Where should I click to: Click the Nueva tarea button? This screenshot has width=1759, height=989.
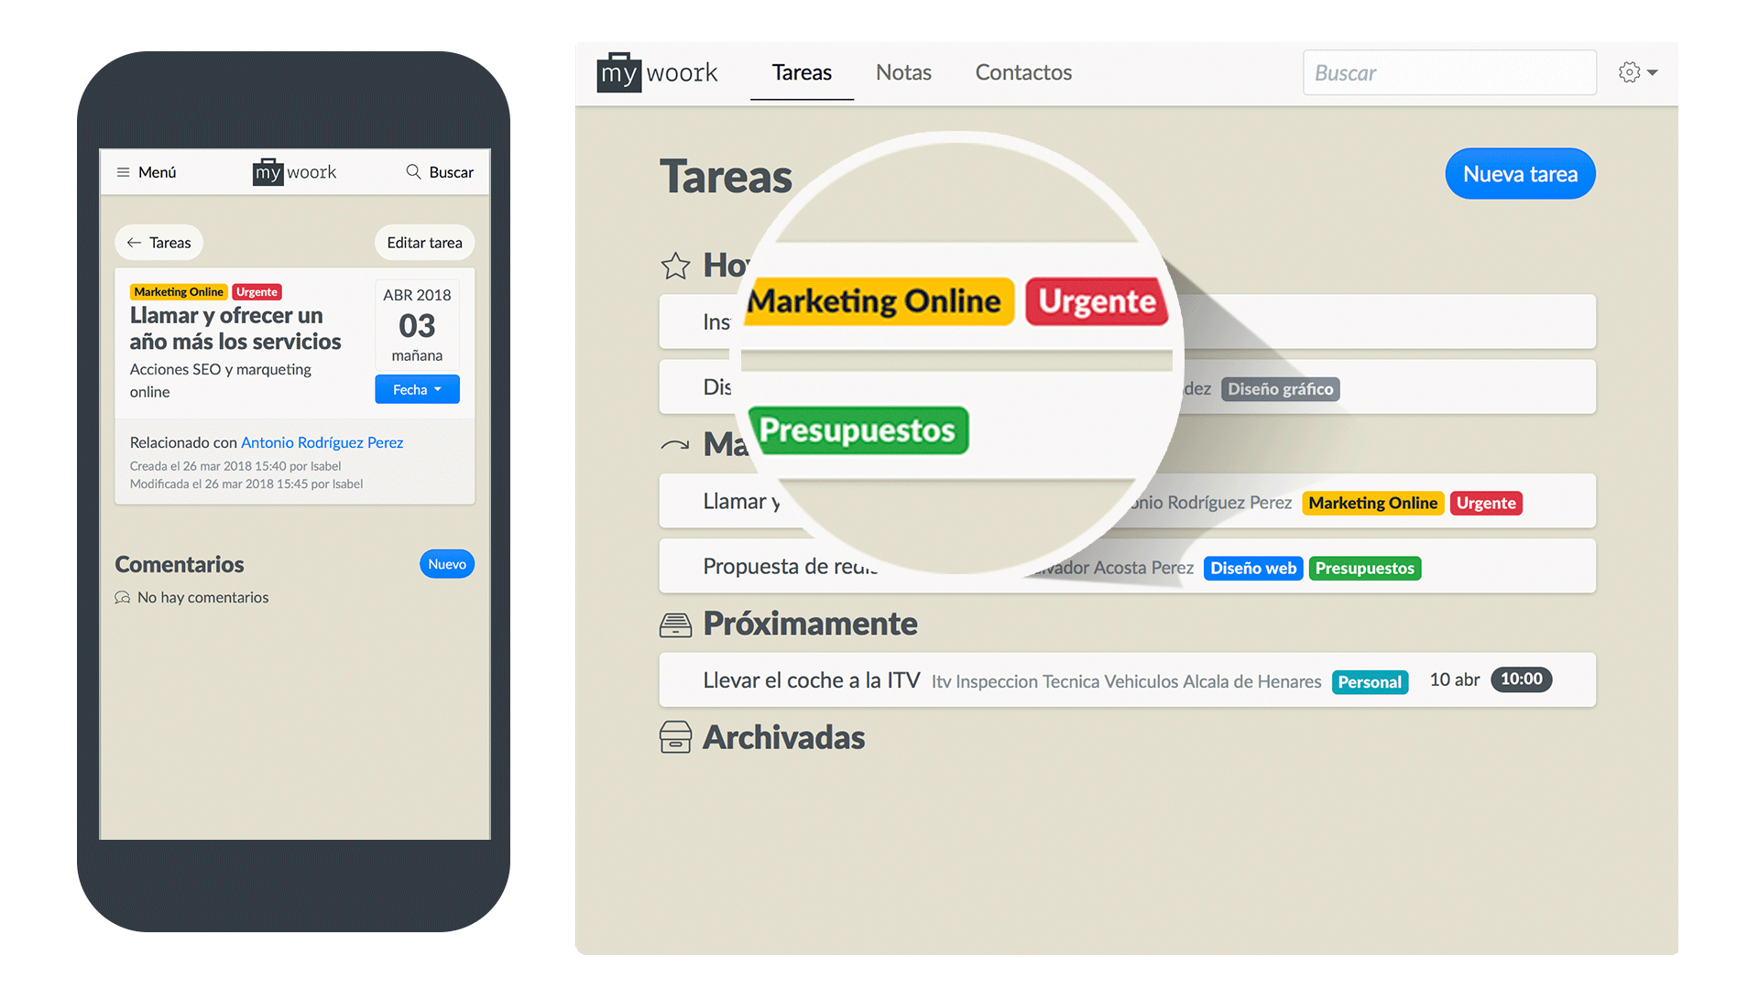[1520, 174]
